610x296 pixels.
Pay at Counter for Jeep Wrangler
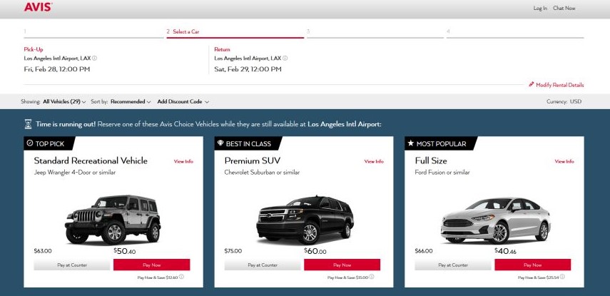coord(72,265)
